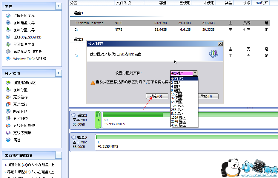Choose 2048 扇区 from the list
Viewport: 278px width, 178px height.
click(x=184, y=121)
